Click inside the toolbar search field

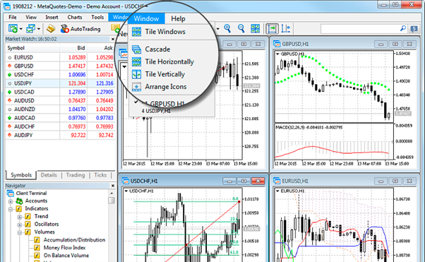point(361,28)
